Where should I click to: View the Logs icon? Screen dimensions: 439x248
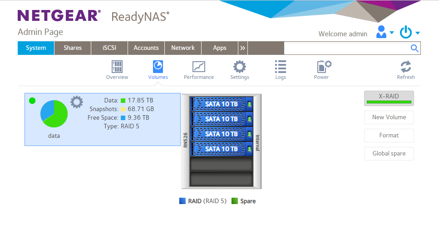[281, 67]
